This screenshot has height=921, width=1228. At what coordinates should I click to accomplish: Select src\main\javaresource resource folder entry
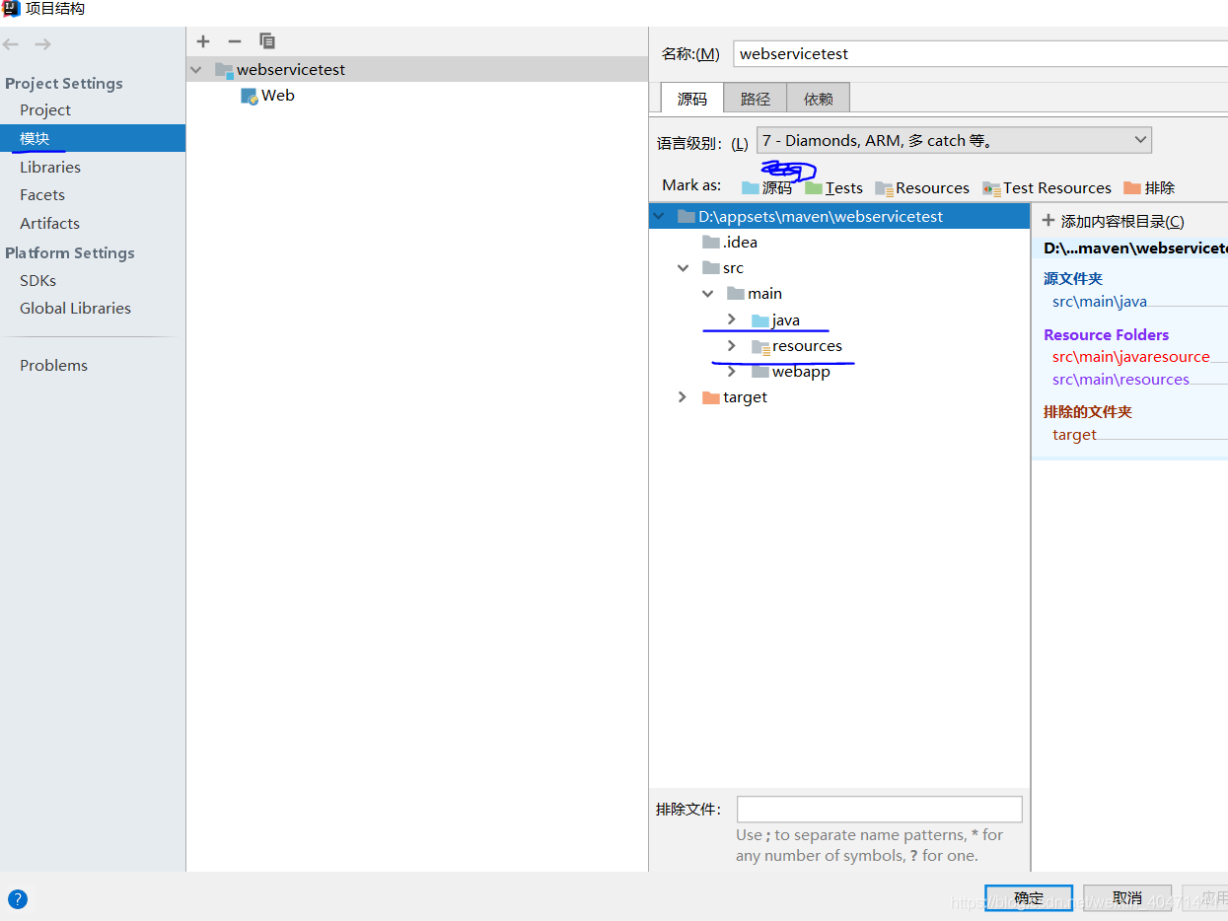point(1130,357)
